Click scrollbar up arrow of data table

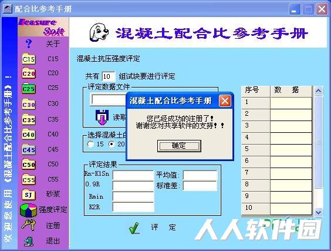(318, 91)
